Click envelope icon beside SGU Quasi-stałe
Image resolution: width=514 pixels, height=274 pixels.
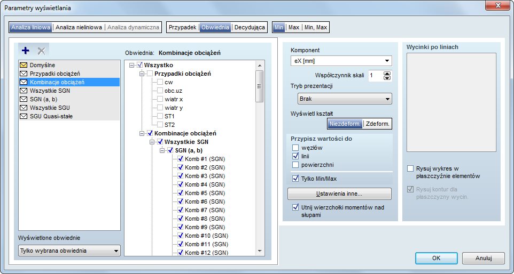tap(24, 116)
